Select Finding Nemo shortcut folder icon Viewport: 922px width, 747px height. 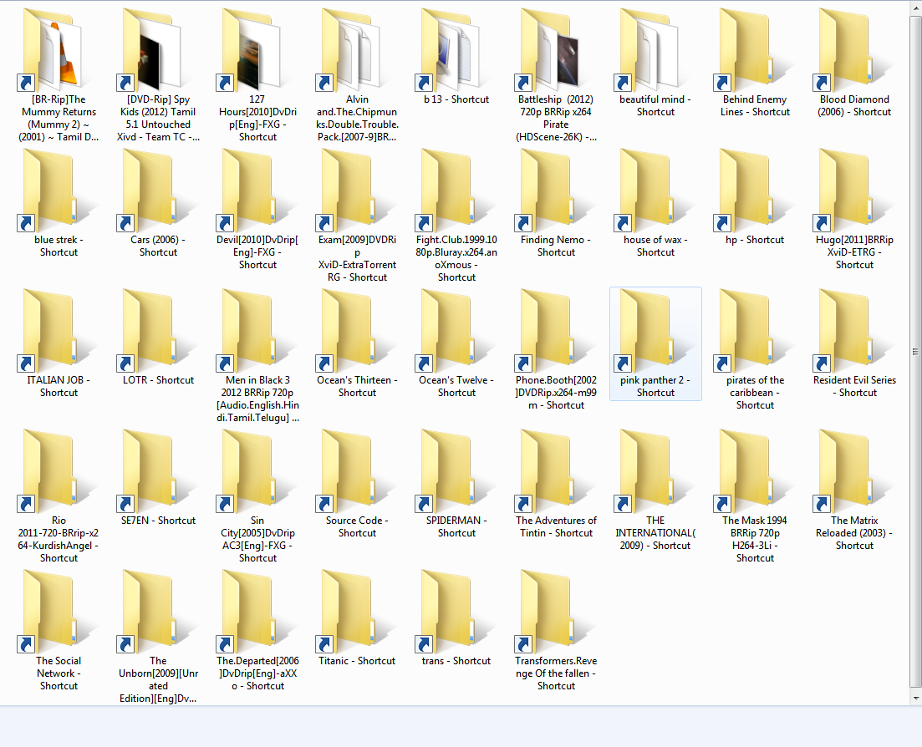click(x=548, y=191)
